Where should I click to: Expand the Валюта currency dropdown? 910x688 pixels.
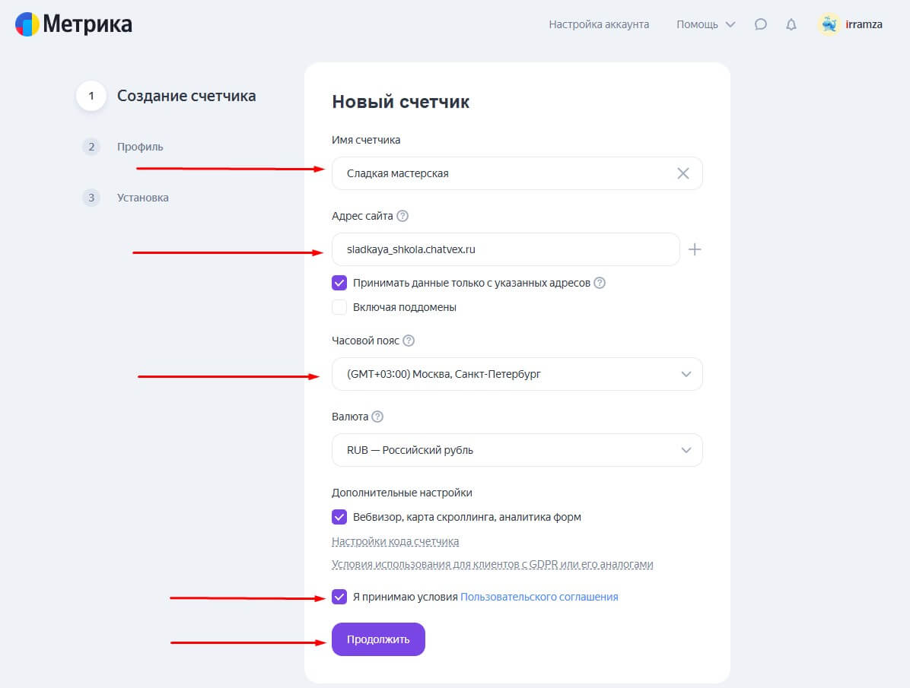(517, 450)
